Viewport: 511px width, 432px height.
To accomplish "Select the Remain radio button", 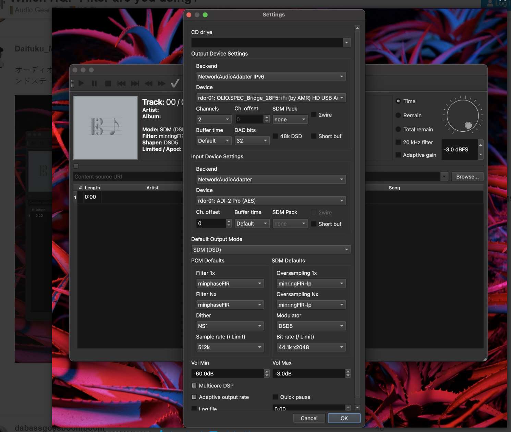I will [x=398, y=116].
